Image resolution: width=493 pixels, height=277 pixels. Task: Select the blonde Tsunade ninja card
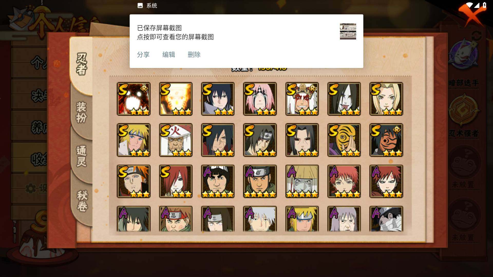point(386,99)
